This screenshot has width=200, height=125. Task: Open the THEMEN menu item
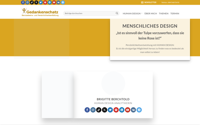pos(164,14)
